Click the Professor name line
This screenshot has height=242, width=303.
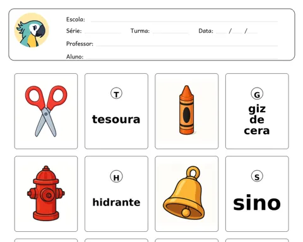point(187,45)
